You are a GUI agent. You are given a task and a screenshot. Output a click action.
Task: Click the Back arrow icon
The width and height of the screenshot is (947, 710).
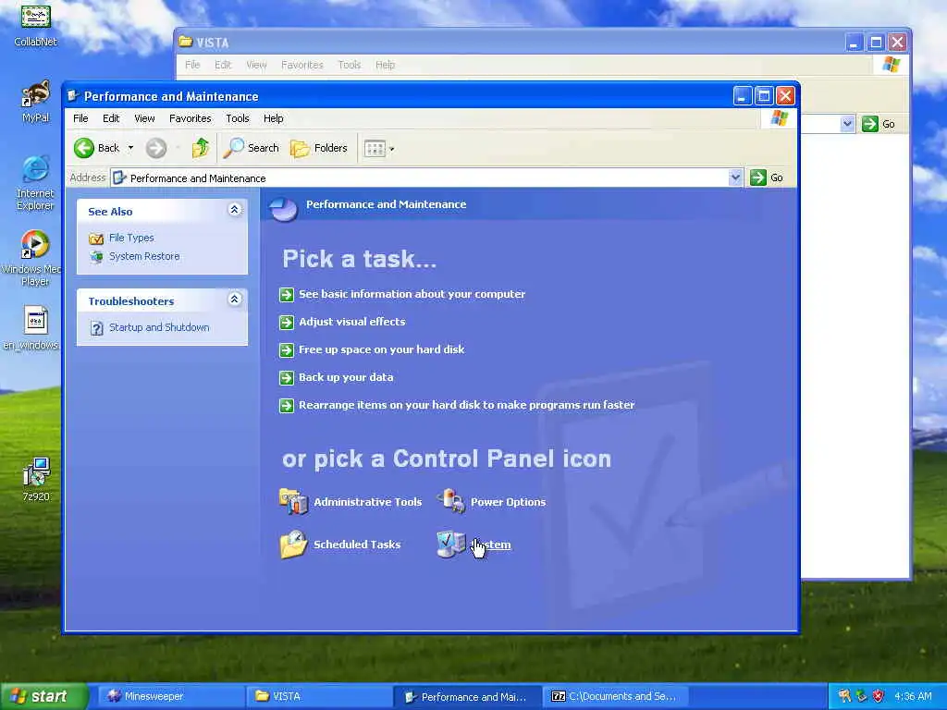point(84,148)
